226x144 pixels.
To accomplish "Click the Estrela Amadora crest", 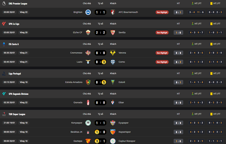I will coord(88,82).
